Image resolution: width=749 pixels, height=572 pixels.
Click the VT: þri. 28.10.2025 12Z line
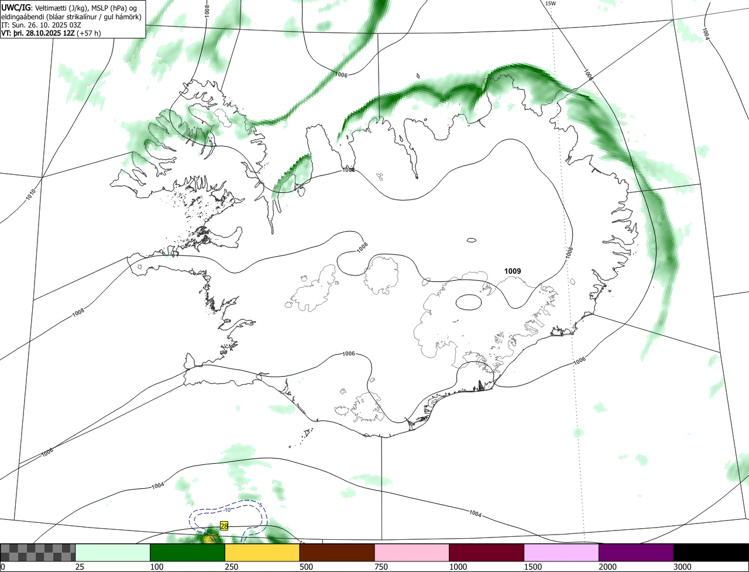[51, 33]
